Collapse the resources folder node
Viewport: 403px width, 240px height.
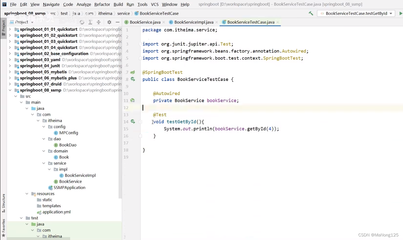pyautogui.click(x=27, y=194)
